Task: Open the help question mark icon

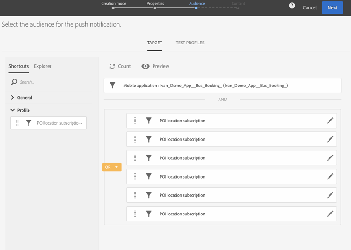Action: click(292, 6)
